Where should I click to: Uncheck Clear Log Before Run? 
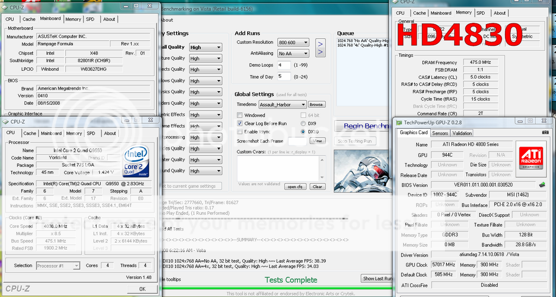(240, 124)
